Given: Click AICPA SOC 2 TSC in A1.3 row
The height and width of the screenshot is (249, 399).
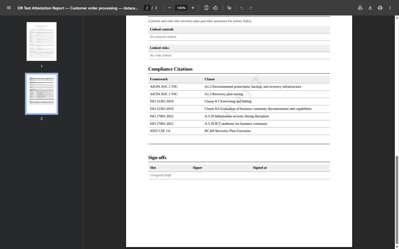Looking at the screenshot, I should pyautogui.click(x=164, y=94).
